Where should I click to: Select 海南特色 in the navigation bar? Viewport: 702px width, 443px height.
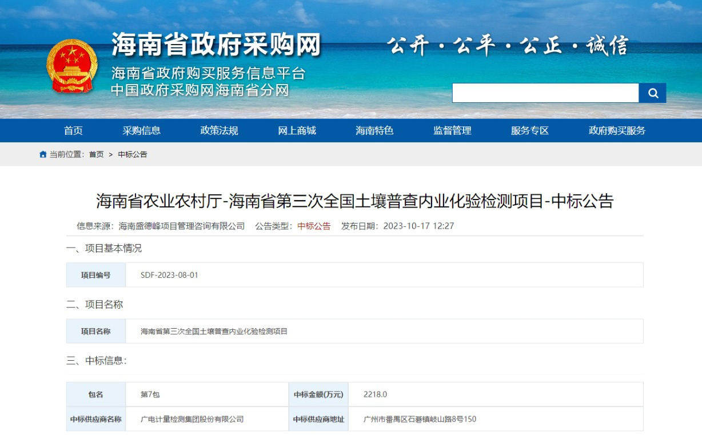(374, 130)
